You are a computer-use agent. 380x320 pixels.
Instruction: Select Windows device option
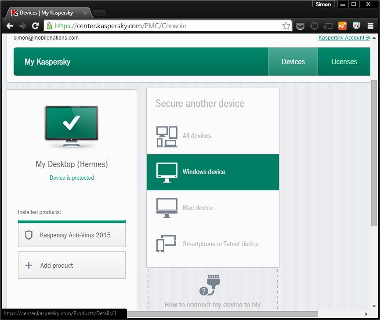[213, 172]
